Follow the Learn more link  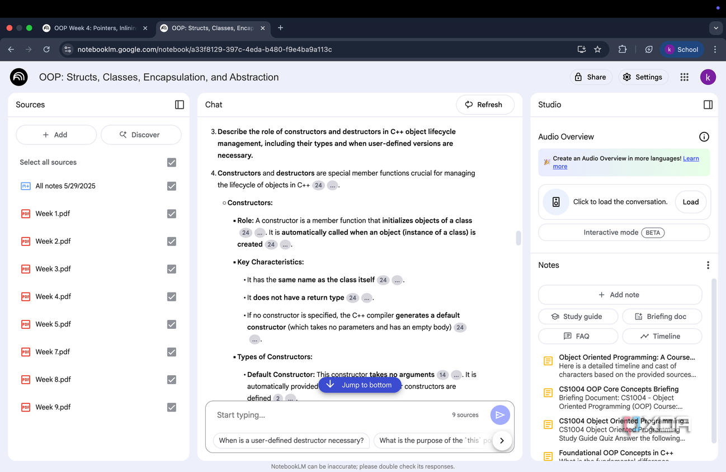coord(626,162)
